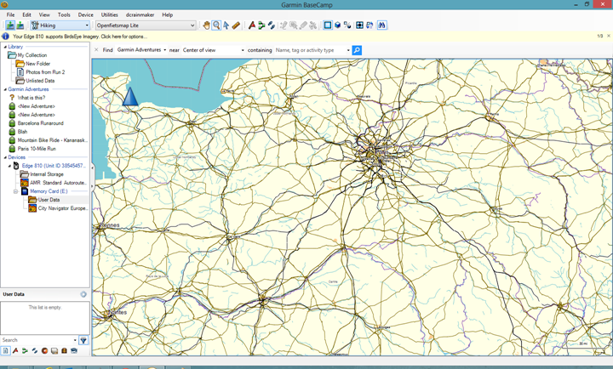Open the Center of view dropdown
This screenshot has width=613, height=369.
213,50
